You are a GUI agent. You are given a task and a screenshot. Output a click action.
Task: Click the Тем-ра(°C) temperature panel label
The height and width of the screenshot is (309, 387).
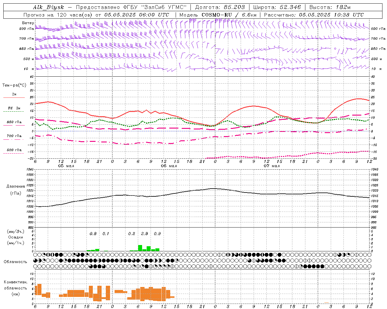point(14,85)
